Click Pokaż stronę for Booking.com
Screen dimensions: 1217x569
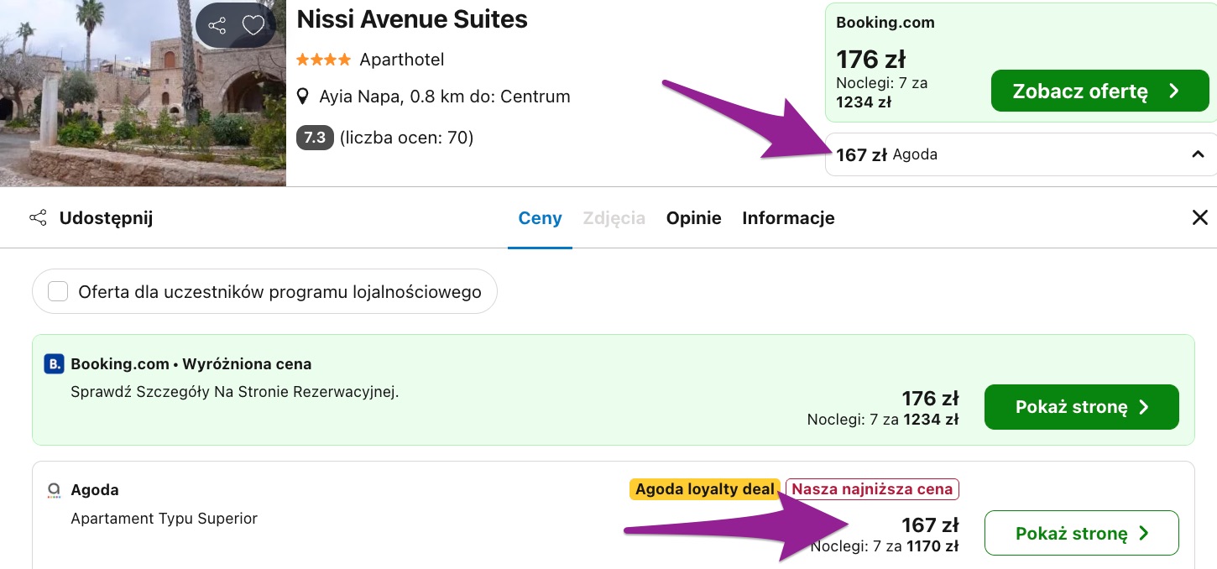(x=1081, y=407)
